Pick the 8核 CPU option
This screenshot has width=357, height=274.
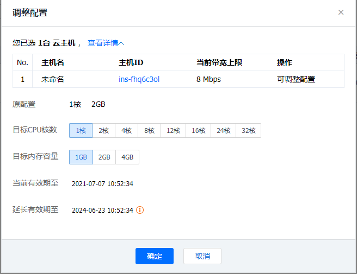click(x=149, y=131)
